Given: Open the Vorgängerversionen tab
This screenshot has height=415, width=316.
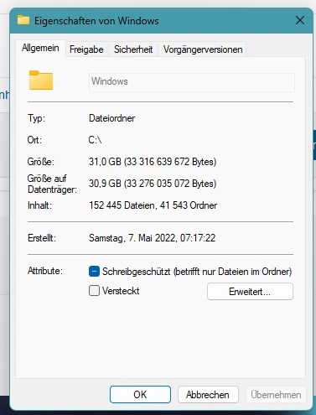Looking at the screenshot, I should (203, 49).
